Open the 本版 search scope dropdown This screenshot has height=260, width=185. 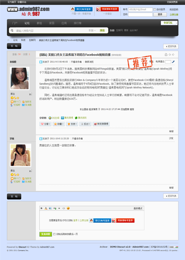(x=92, y=30)
